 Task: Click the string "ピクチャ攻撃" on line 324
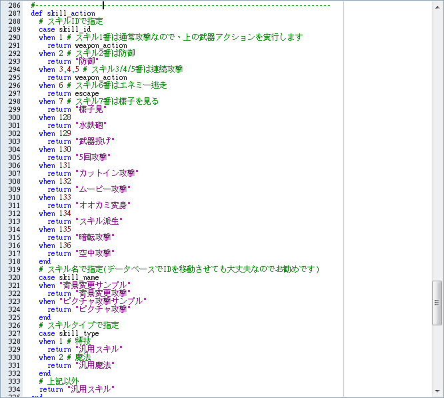(103, 309)
